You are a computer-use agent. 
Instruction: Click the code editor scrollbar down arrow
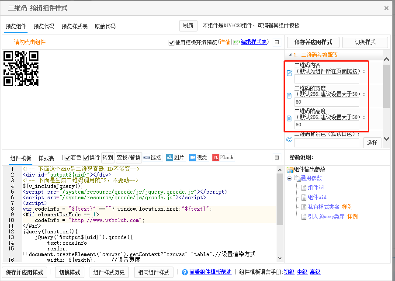coord(280,258)
